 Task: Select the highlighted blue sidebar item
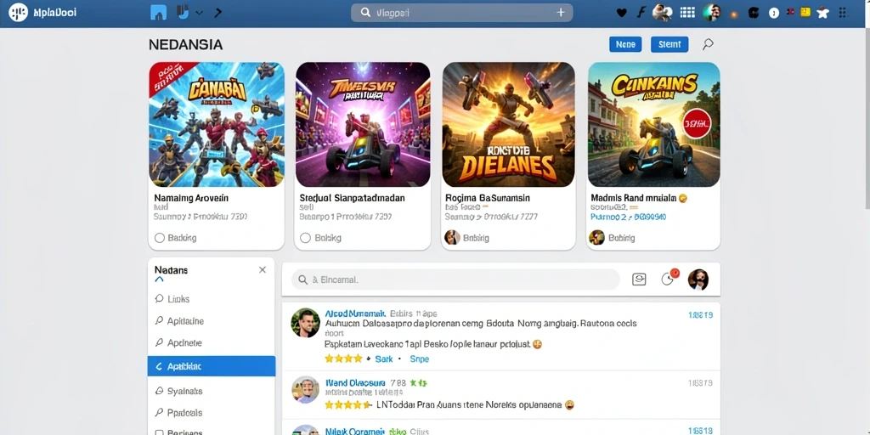[x=212, y=366]
